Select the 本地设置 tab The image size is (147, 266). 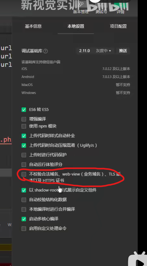pos(76,26)
